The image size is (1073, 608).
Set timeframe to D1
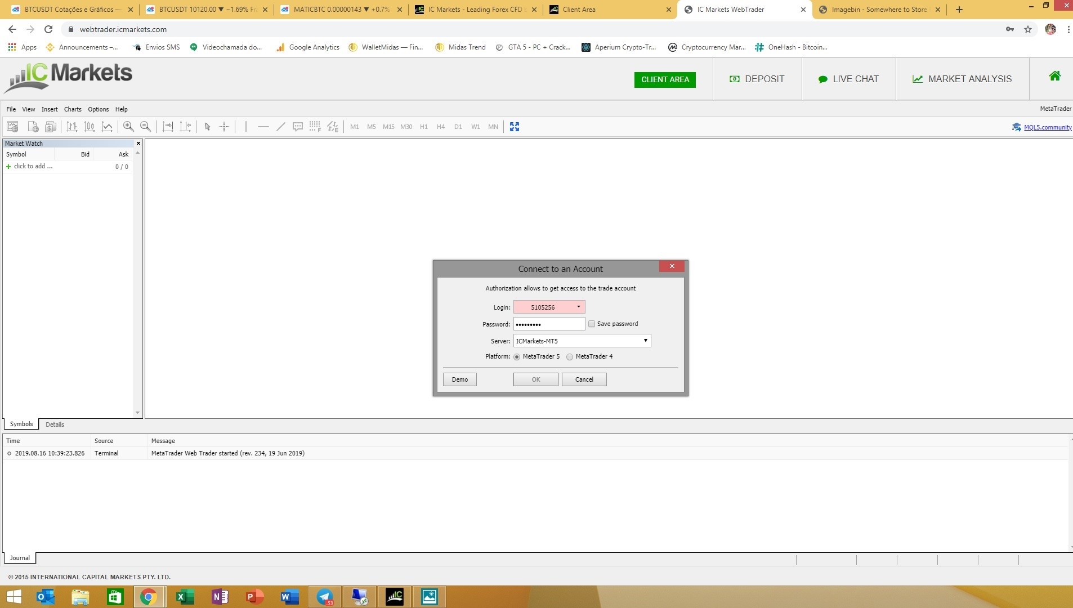click(458, 127)
